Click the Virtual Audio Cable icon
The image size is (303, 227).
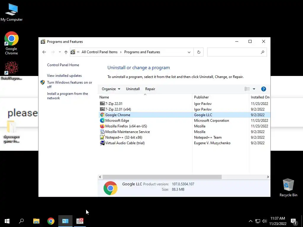coord(102,143)
